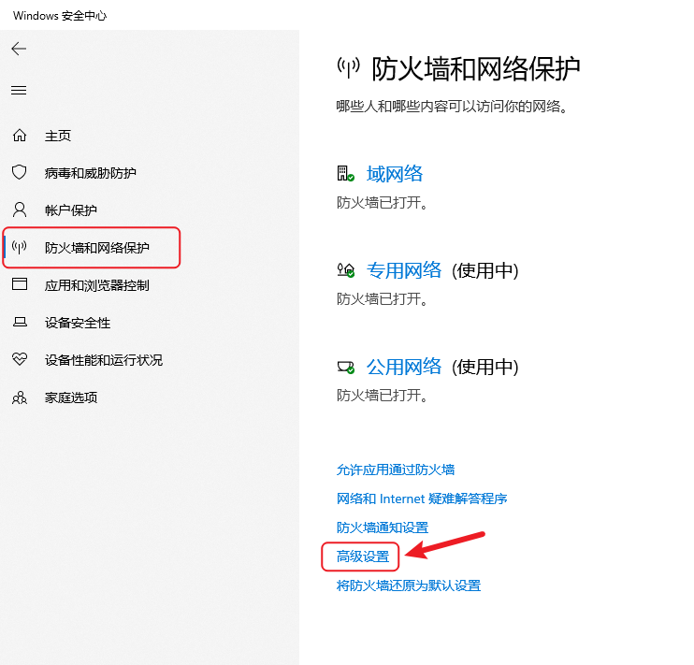Open 病毒和威胁防护 page
Screen dimensions: 694x665
tap(91, 173)
